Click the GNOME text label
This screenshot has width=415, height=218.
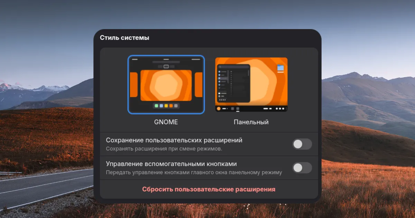click(166, 122)
